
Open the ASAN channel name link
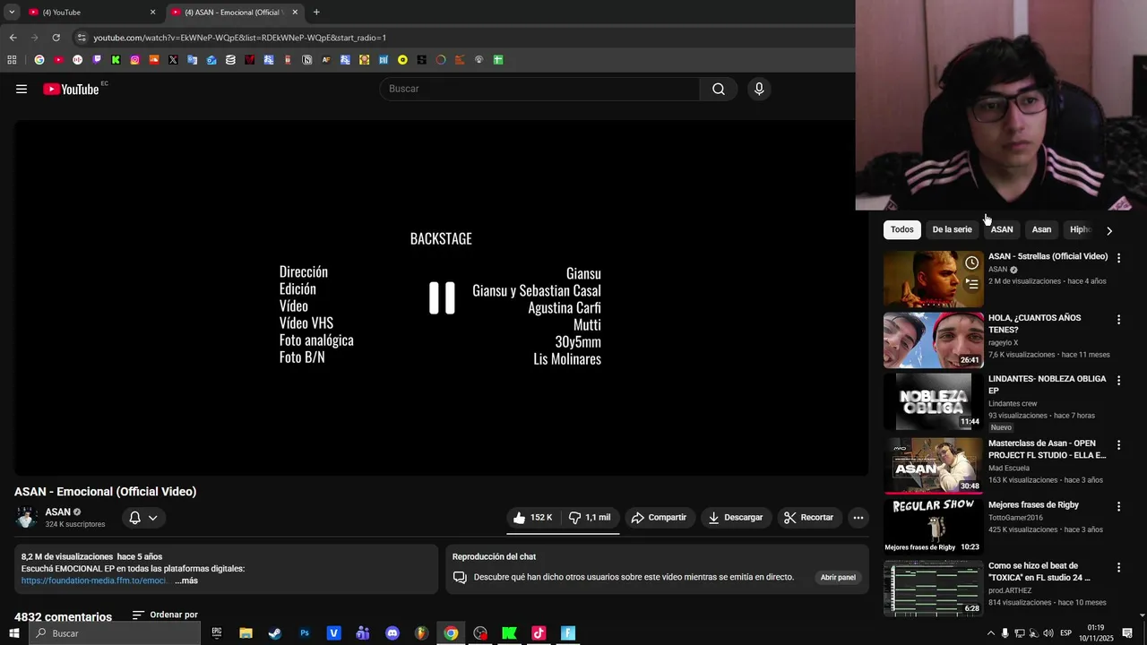pos(57,512)
